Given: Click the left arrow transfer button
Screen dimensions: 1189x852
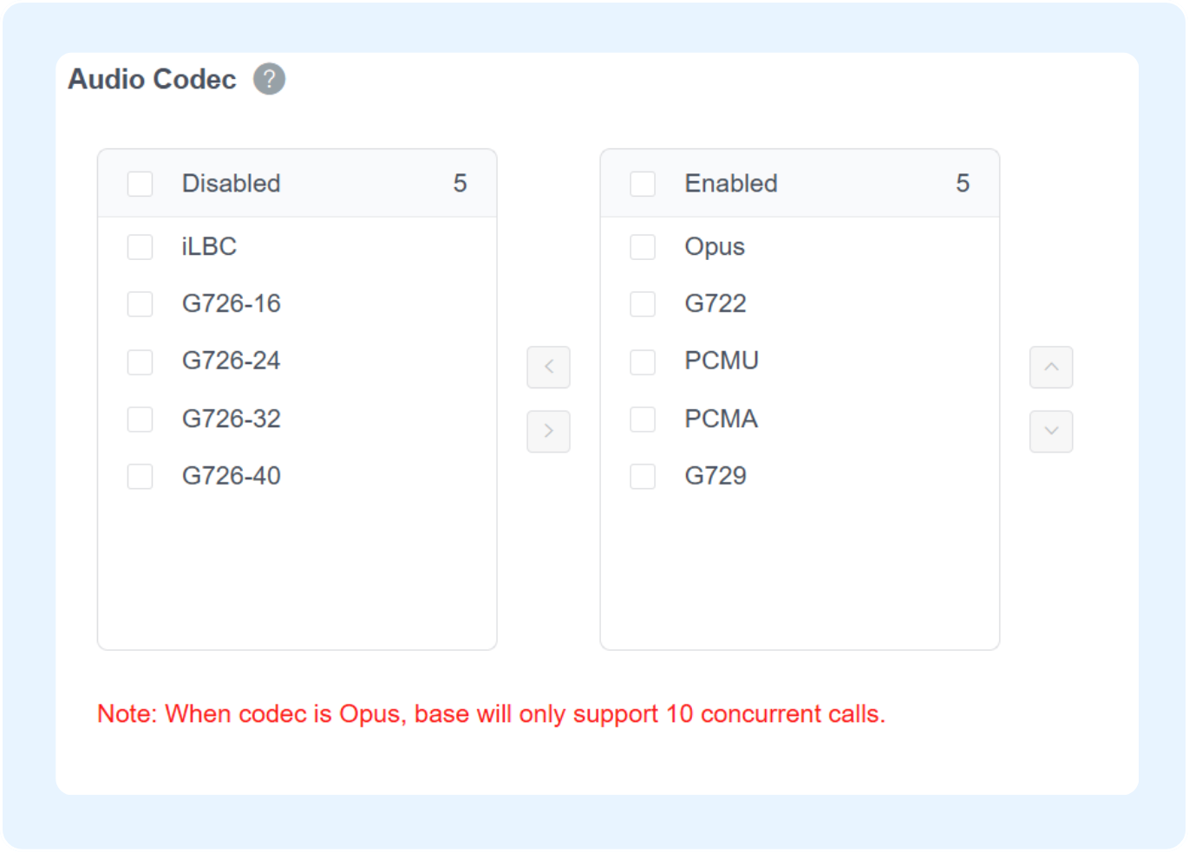Looking at the screenshot, I should (548, 367).
